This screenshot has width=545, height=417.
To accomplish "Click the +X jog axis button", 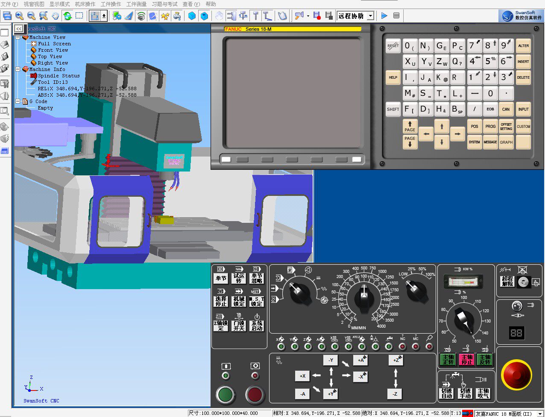I will (x=302, y=376).
